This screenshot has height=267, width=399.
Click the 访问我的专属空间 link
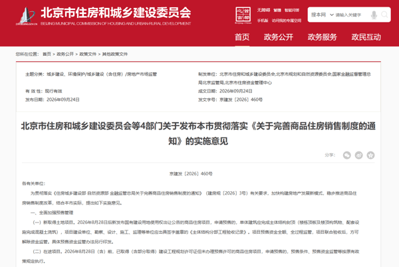(x=287, y=21)
